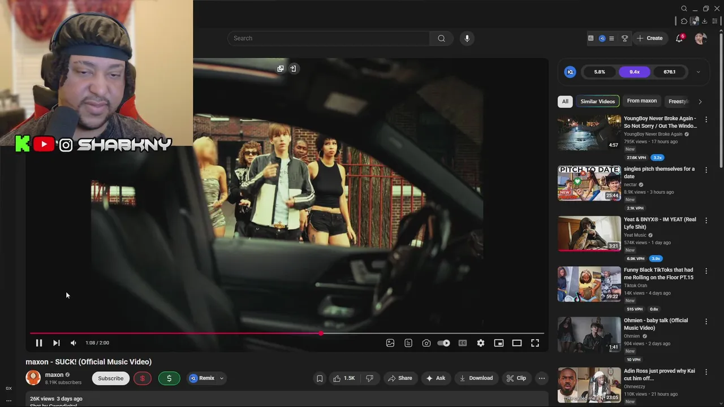Image resolution: width=724 pixels, height=407 pixels.
Task: Click the browser search magnifier icon
Action: 684,8
